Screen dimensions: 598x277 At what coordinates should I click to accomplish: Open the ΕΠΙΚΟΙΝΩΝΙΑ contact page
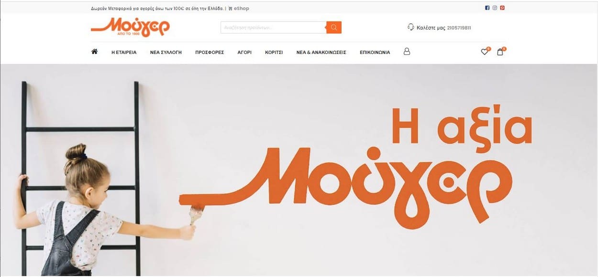(x=375, y=53)
